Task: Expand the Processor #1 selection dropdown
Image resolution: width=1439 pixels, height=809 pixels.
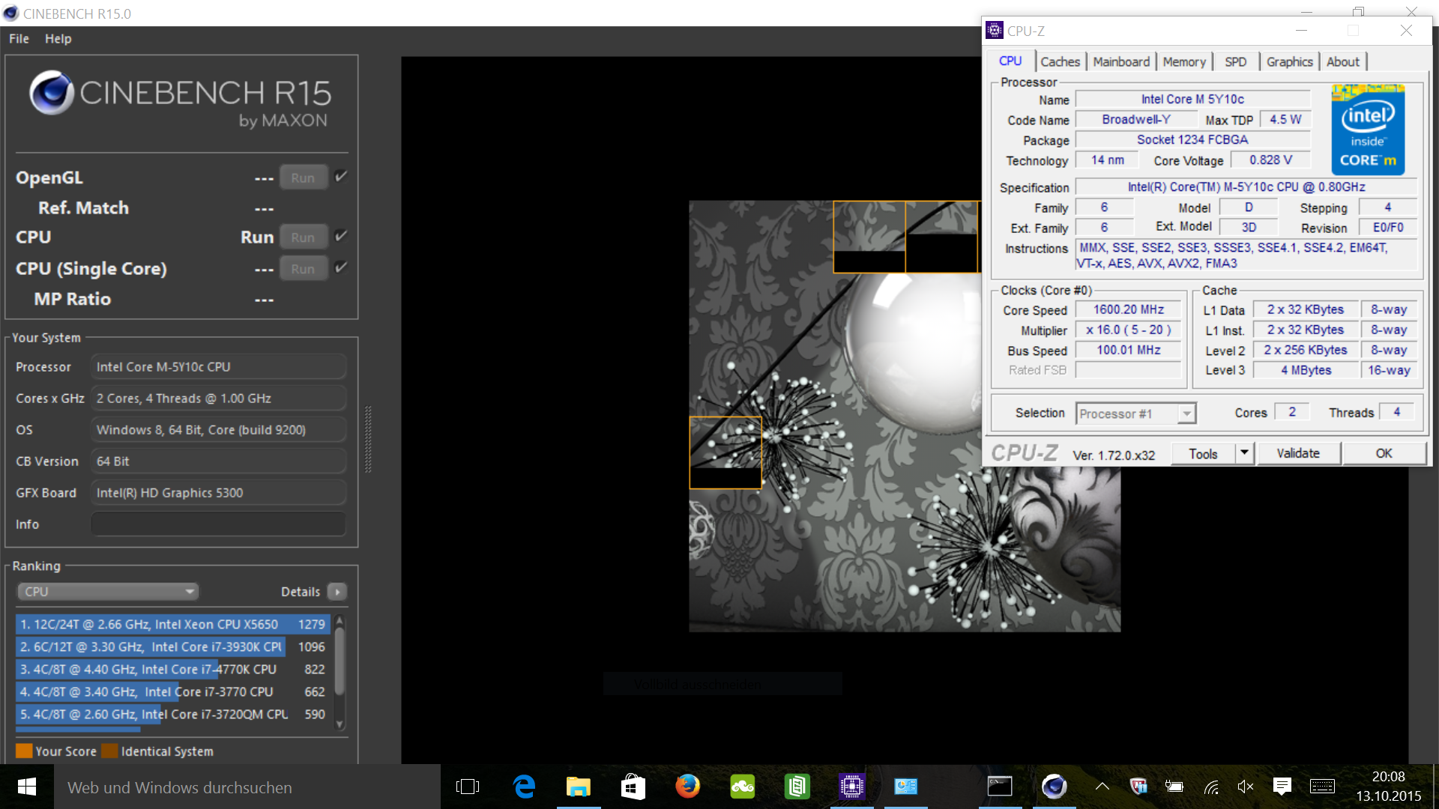Action: pyautogui.click(x=1186, y=413)
